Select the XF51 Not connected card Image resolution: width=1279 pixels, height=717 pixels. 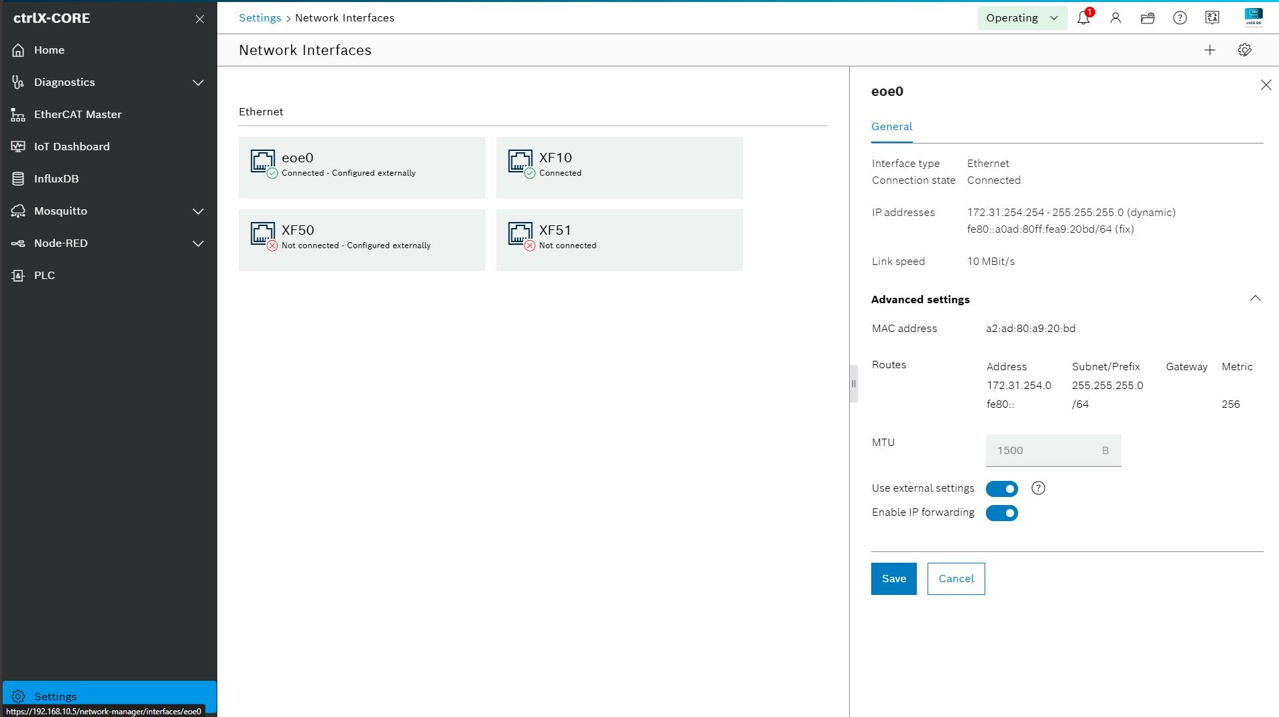[x=619, y=240]
